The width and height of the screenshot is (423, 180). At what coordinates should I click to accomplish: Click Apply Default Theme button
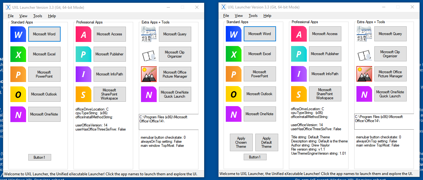267,142
